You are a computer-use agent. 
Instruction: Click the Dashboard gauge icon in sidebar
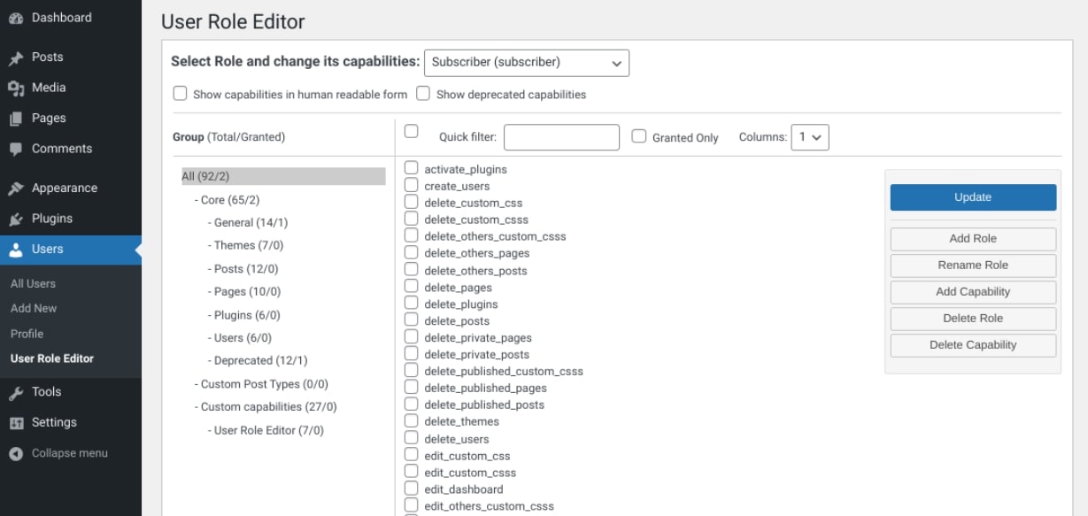click(x=16, y=18)
